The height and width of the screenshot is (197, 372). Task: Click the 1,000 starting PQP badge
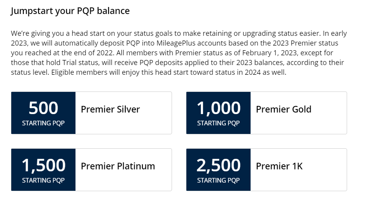[x=219, y=113]
